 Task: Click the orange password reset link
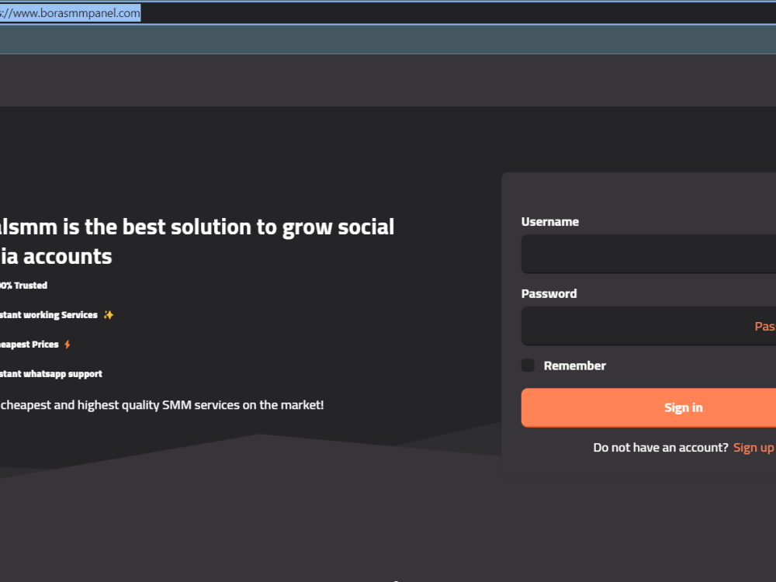coord(764,326)
